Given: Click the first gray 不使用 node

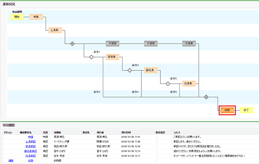Looking at the screenshot, I should coord(113,43).
